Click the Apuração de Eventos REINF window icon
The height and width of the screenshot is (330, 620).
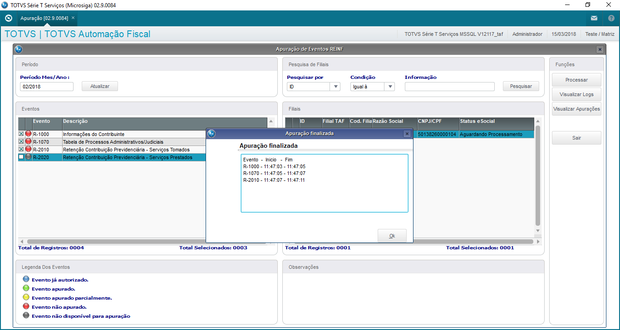(19, 49)
